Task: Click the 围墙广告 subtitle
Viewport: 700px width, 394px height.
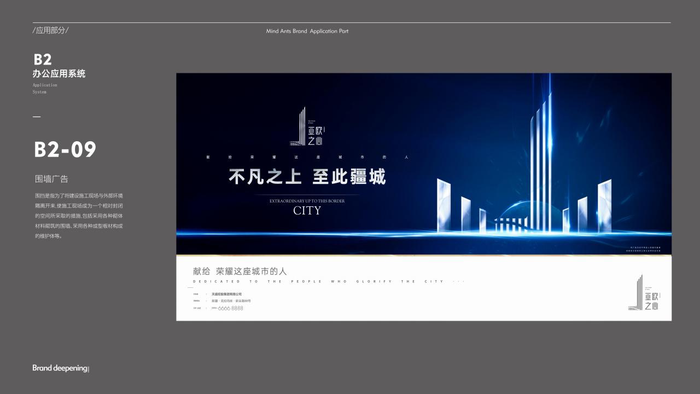Action: tap(51, 179)
